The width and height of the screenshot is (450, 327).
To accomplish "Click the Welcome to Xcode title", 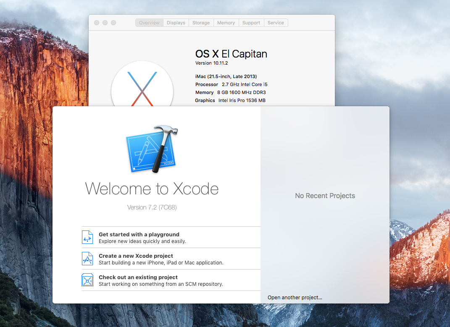I will pyautogui.click(x=152, y=189).
